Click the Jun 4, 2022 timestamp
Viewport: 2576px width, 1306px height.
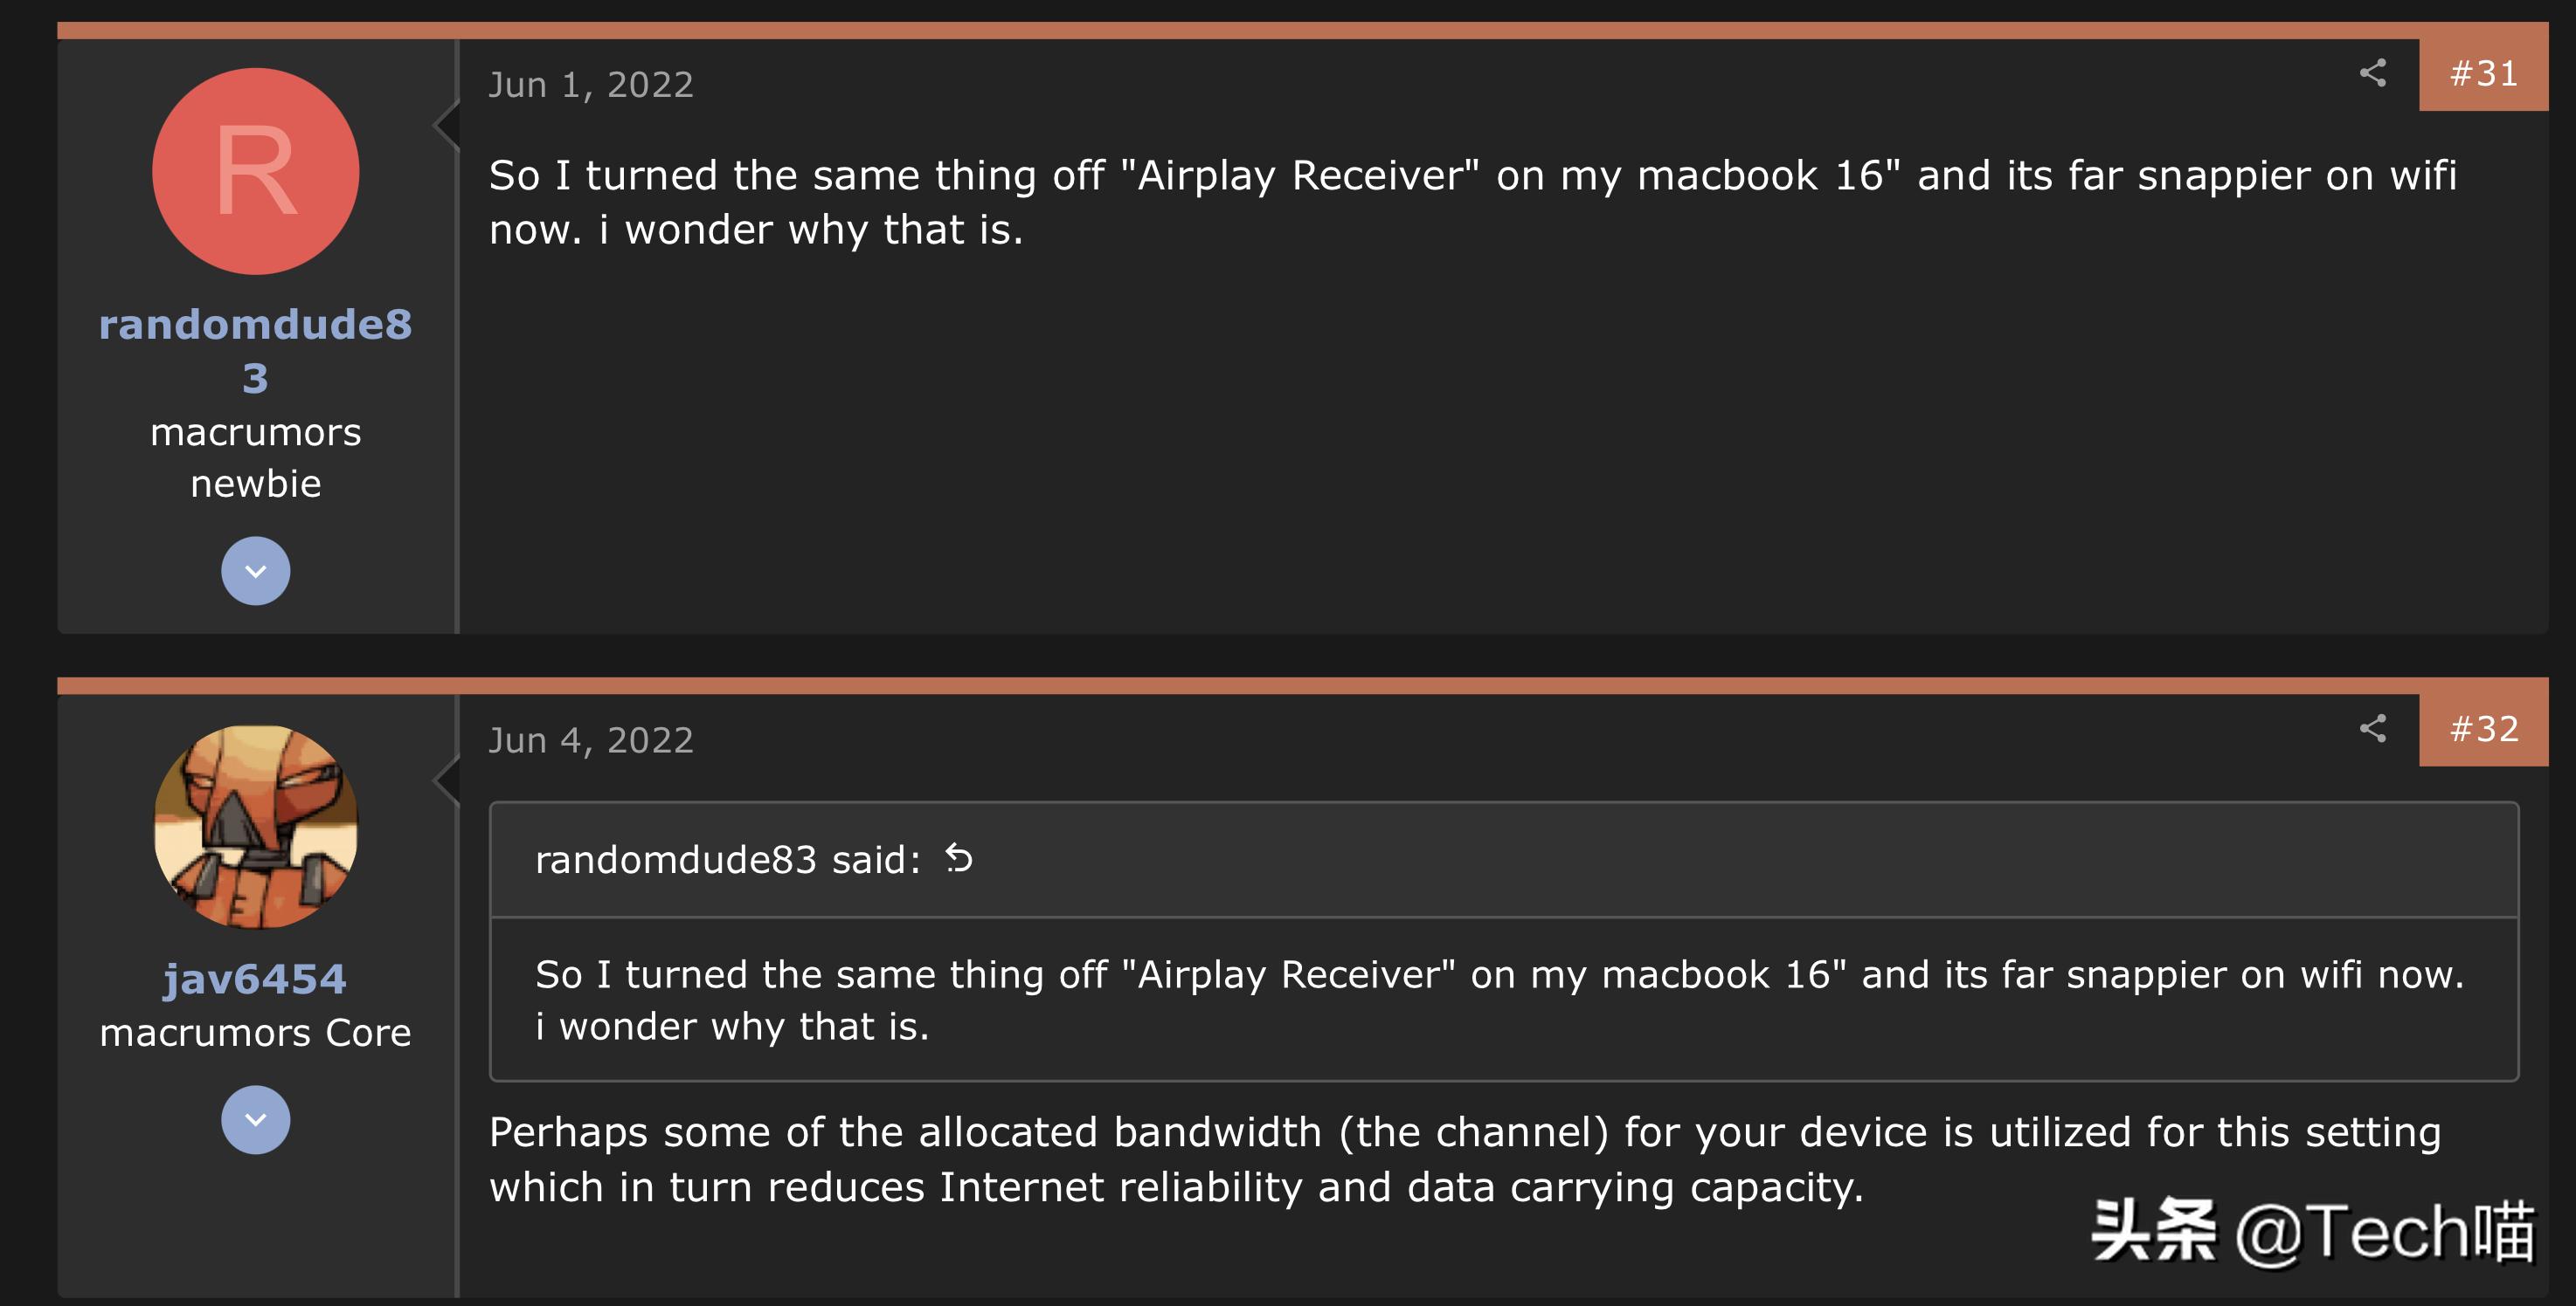coord(591,739)
